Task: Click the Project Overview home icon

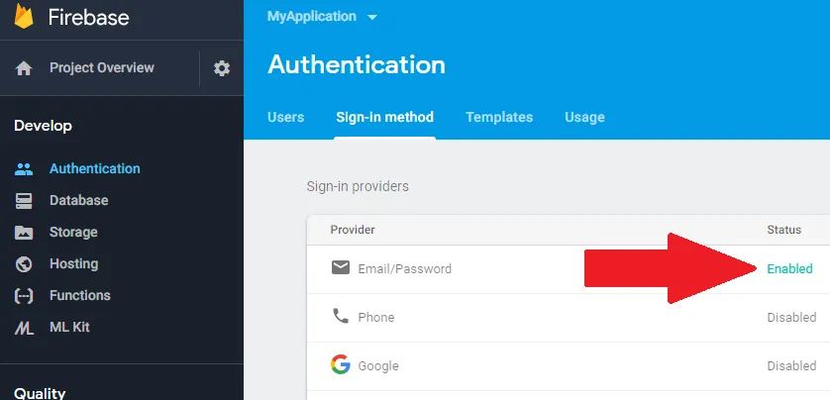Action: pos(24,68)
